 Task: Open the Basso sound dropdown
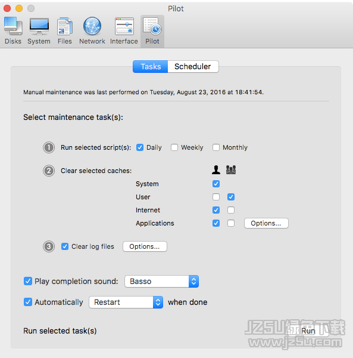(x=162, y=281)
